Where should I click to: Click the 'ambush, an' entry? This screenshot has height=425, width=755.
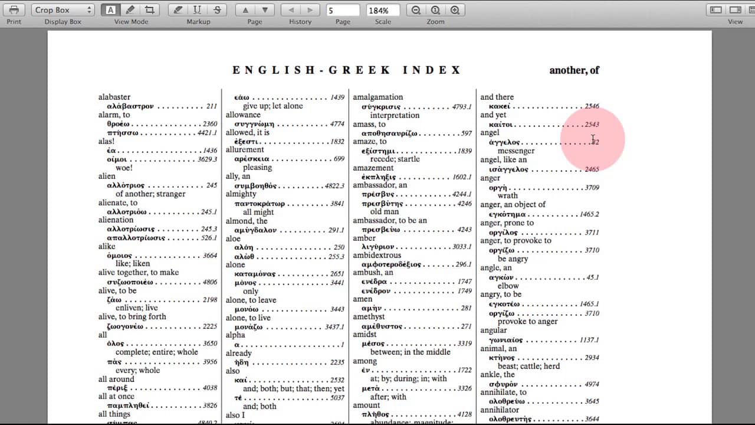tap(373, 273)
